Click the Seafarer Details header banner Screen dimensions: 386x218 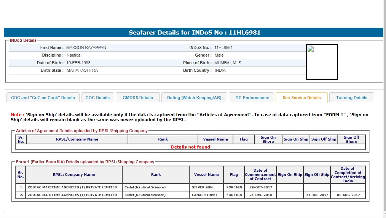tap(194, 33)
